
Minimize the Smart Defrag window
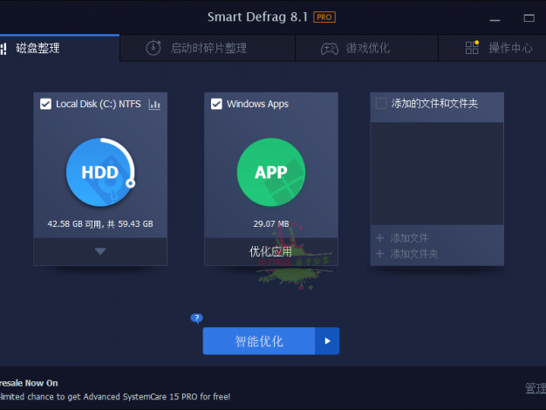click(x=495, y=18)
